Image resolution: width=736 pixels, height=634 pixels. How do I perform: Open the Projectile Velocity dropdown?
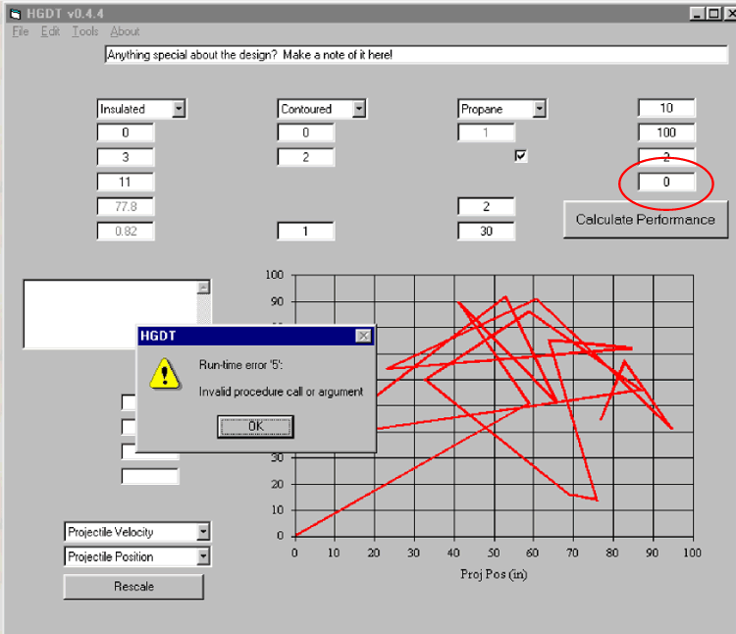click(203, 532)
